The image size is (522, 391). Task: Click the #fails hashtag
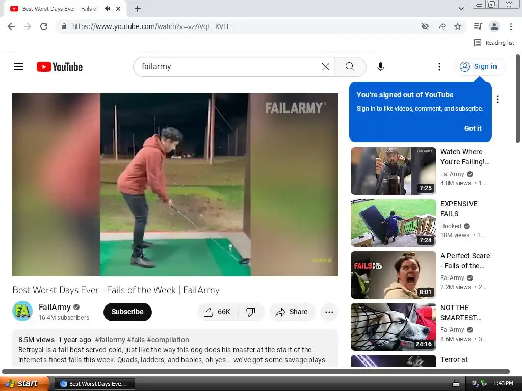[x=136, y=340]
